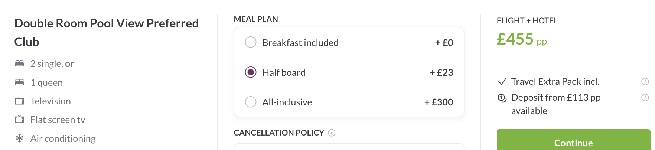
Task: Click the 1 queen bed icon
Action: coord(19,82)
